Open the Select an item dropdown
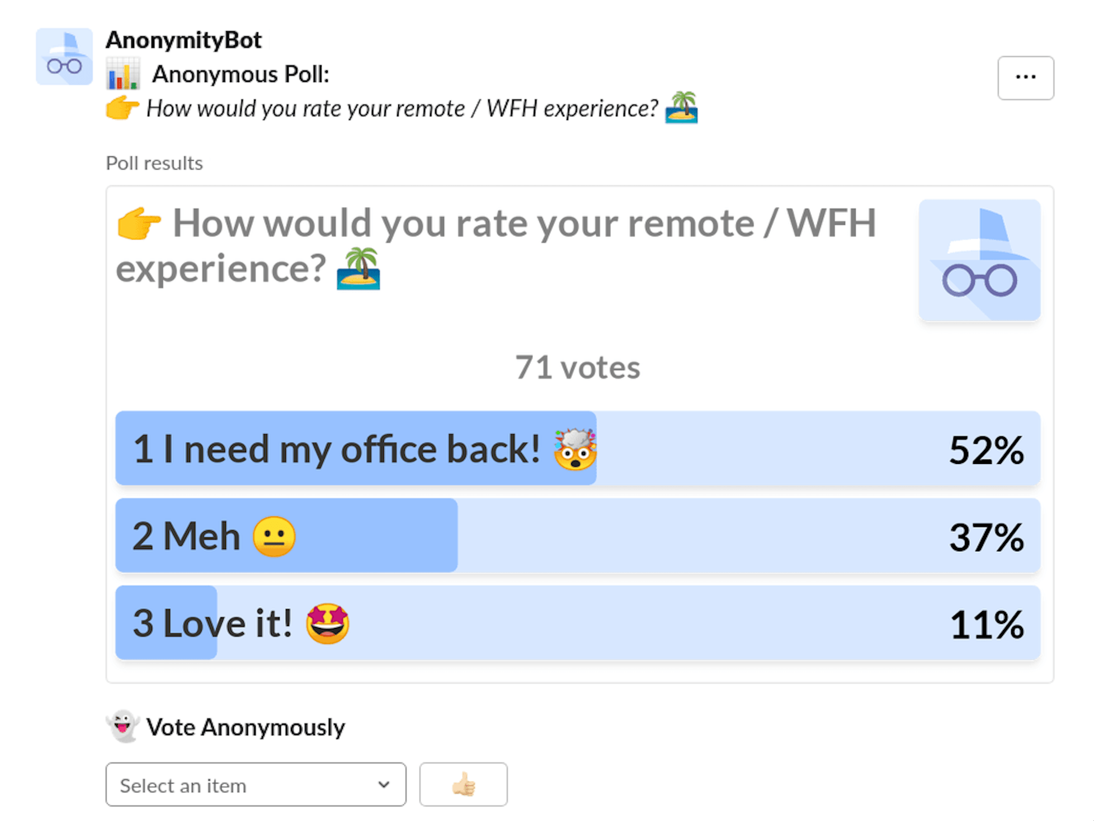The image size is (1094, 821). click(x=256, y=785)
